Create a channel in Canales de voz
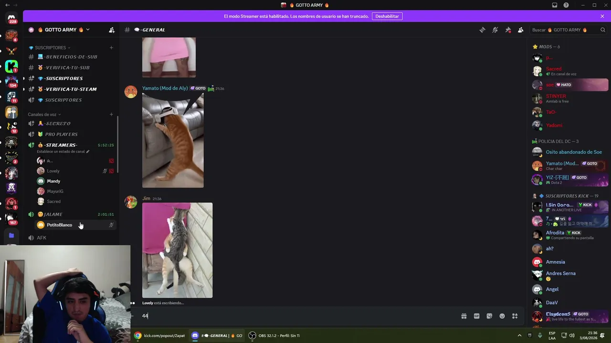 [111, 114]
